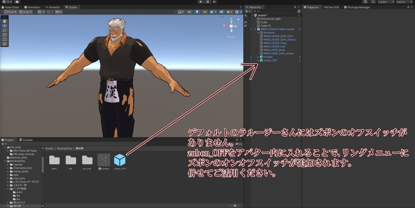This screenshot has width=415, height=208.
Task: Open the Layers dropdown
Action: pos(386,2)
